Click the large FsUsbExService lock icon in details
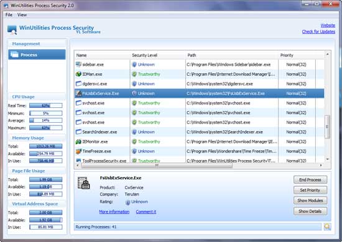Viewport: 342px width, 242px height. pos(84,183)
